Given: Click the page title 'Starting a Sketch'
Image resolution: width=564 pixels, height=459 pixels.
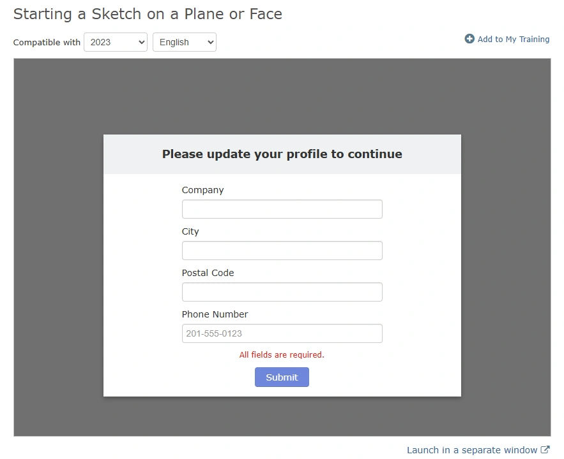Looking at the screenshot, I should tap(148, 14).
